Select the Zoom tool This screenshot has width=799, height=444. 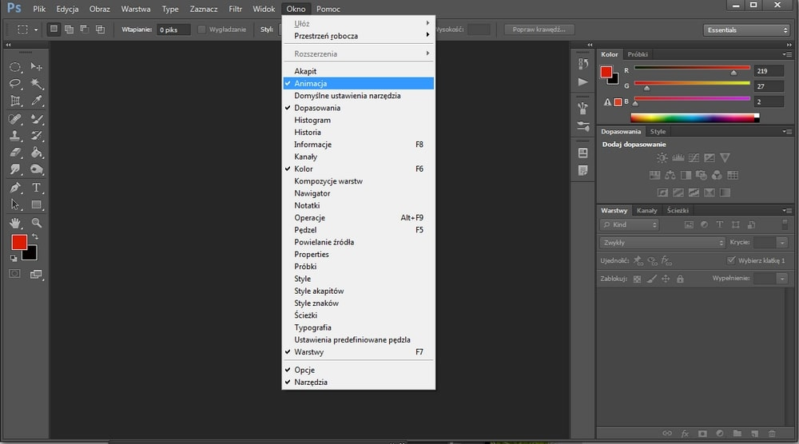(36, 223)
